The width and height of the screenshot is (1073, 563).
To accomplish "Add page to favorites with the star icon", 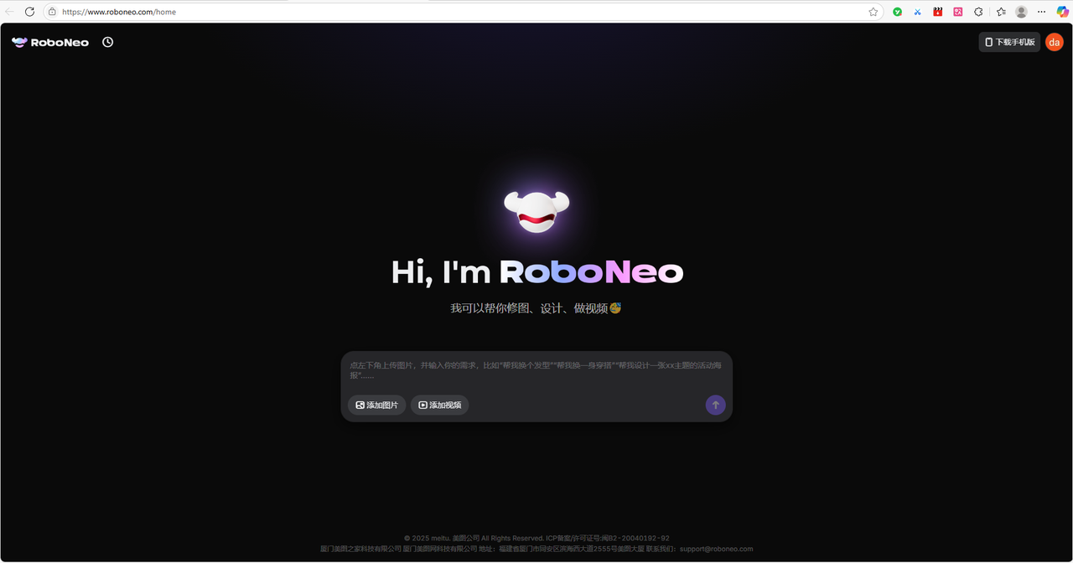I will pos(873,12).
